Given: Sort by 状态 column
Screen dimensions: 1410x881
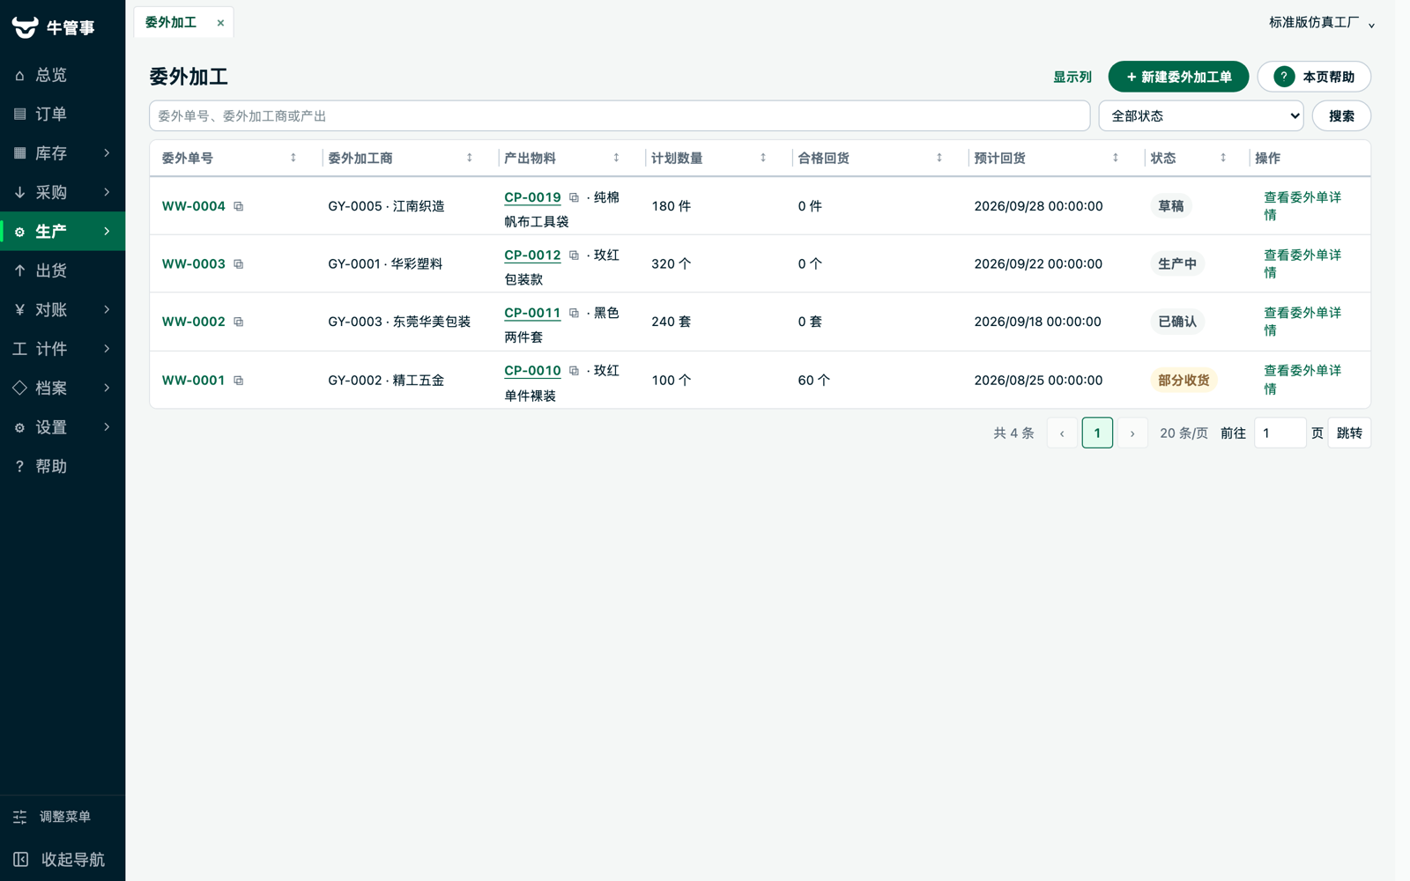Looking at the screenshot, I should [1223, 158].
